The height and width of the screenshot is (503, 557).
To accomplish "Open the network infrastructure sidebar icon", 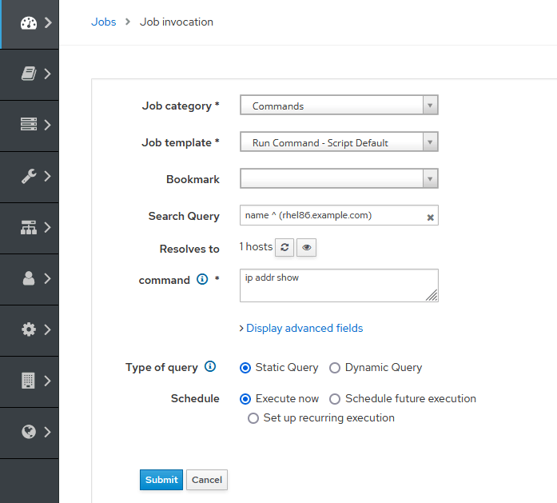I will [29, 227].
